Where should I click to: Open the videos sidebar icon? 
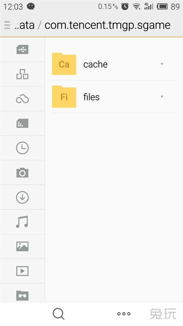coord(22,271)
